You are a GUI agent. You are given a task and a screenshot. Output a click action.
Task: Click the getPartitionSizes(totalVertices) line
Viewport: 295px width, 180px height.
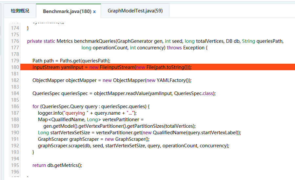[x=119, y=126]
